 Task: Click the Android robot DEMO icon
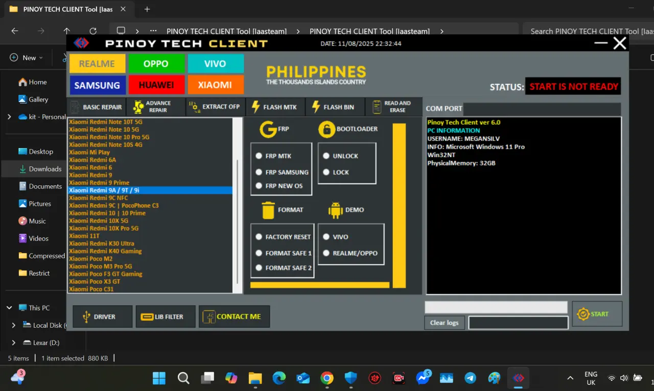pos(335,210)
